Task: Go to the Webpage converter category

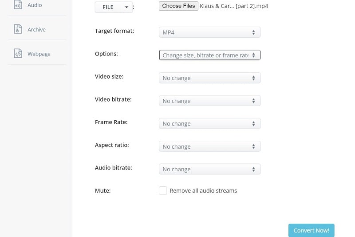Action: pyautogui.click(x=39, y=54)
